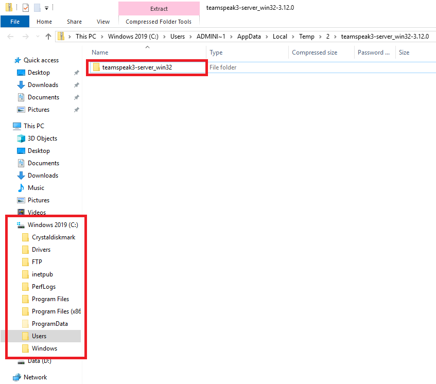436x384 pixels.
Task: Go back with the Back arrow
Action: [10, 37]
